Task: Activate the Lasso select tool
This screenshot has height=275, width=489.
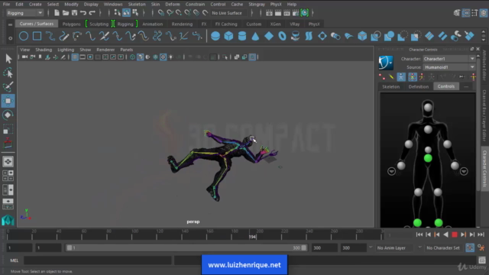Action: pyautogui.click(x=8, y=73)
